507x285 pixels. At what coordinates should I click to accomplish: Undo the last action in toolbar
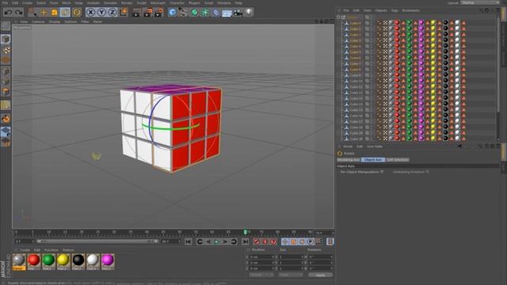tap(9, 13)
